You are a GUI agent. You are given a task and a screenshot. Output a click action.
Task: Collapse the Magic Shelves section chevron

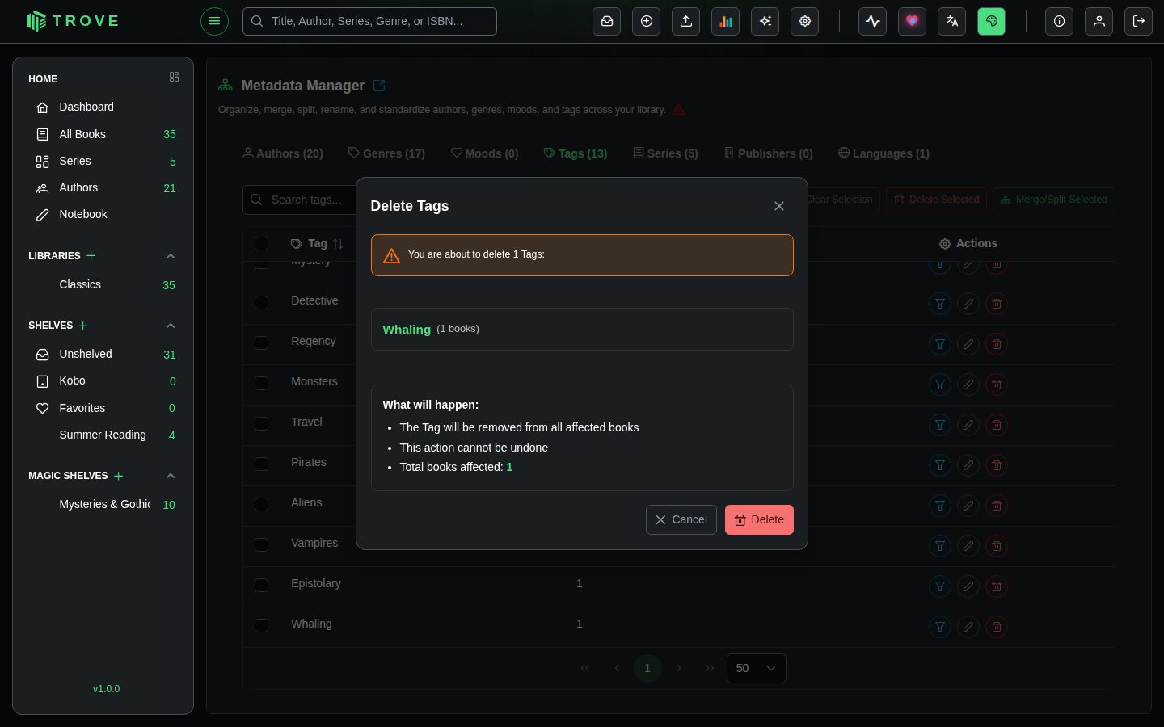(171, 476)
